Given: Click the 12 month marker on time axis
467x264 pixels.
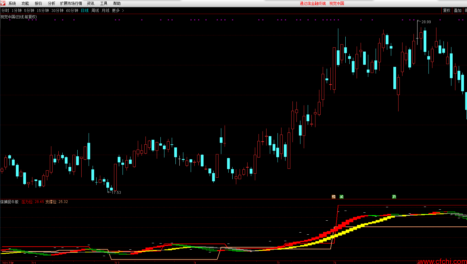Looking at the screenshot, I should [x=117, y=262].
